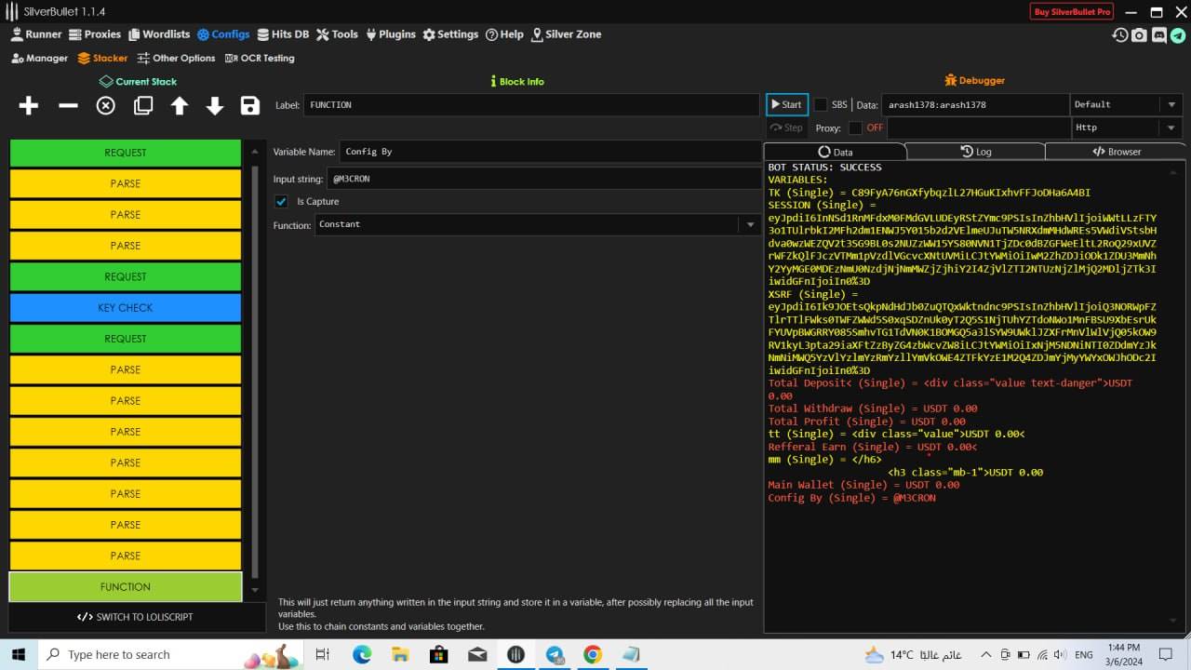Click SWITCH TO LOLISCRIPT button
Image resolution: width=1191 pixels, height=670 pixels.
coord(135,617)
